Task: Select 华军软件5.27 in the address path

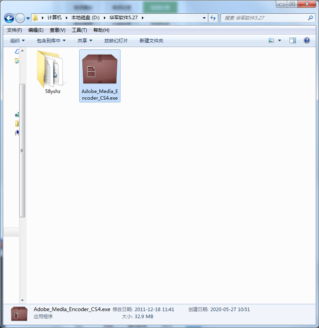Action: pos(124,18)
